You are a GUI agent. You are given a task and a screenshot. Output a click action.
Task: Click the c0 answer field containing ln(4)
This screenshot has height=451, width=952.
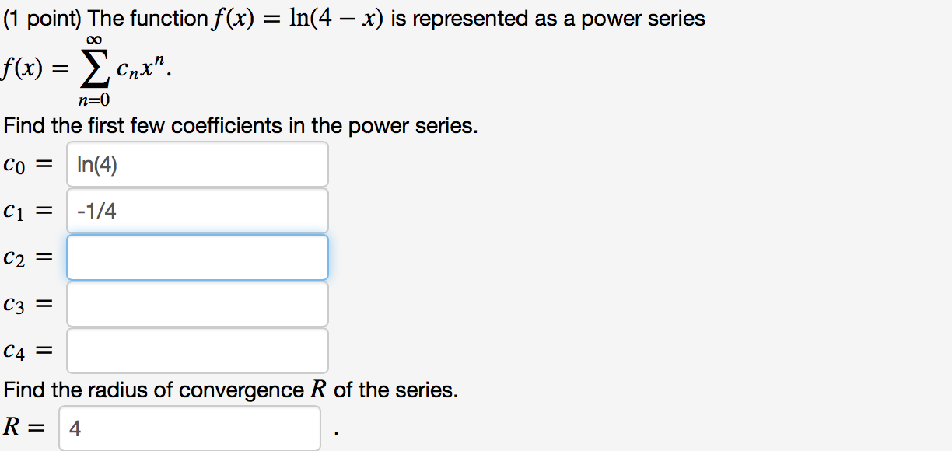(197, 163)
